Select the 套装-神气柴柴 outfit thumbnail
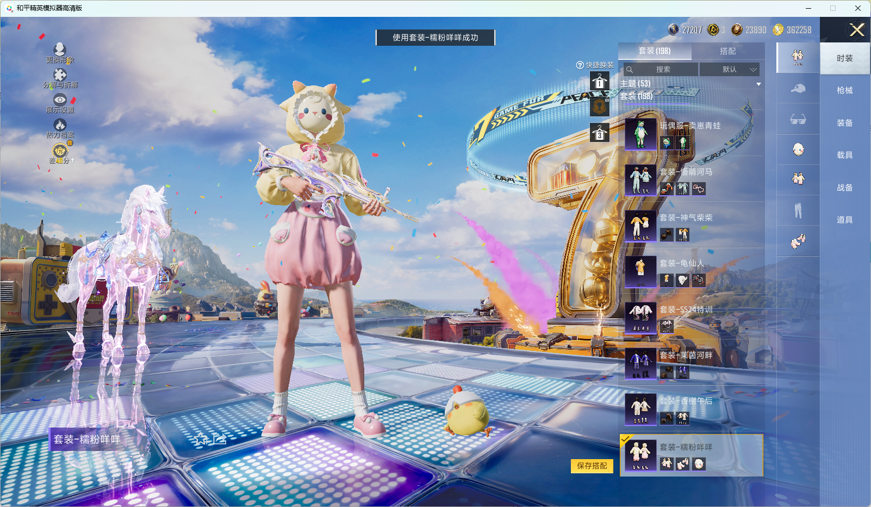 pos(640,226)
